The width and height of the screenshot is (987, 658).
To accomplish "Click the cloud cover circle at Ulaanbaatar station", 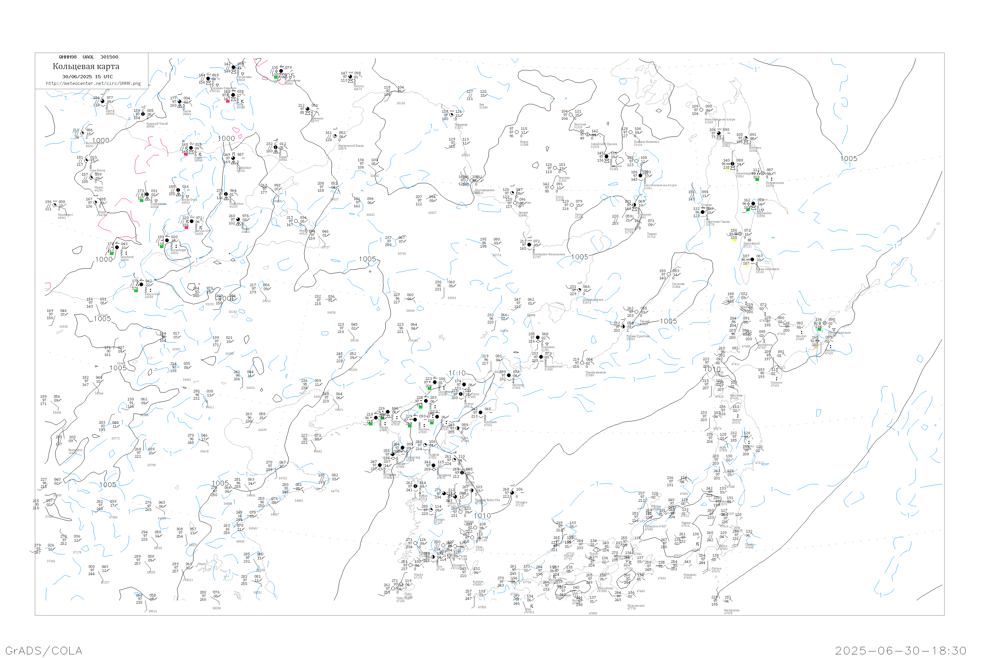I will (87, 161).
